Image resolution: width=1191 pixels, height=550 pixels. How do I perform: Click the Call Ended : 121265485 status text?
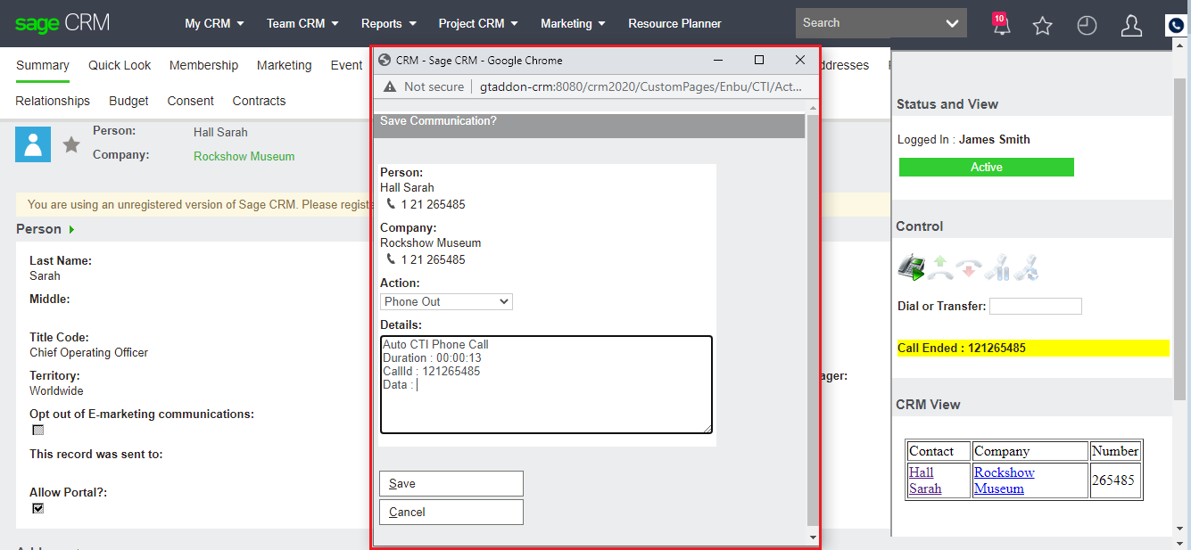[x=962, y=349]
